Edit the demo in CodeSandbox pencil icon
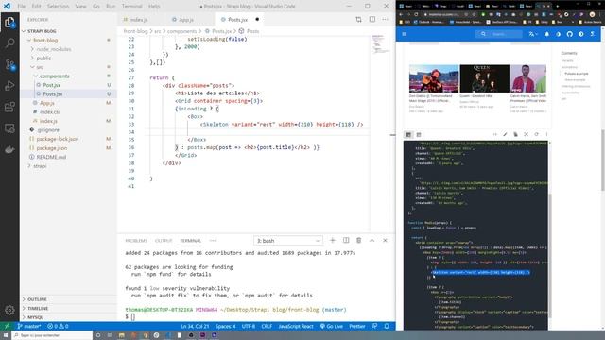Viewport: 605px width, 340px height. (505, 134)
